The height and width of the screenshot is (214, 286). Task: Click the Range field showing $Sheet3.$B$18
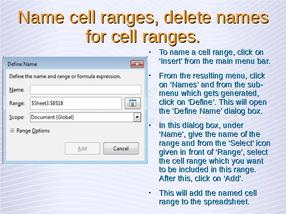pyautogui.click(x=76, y=103)
